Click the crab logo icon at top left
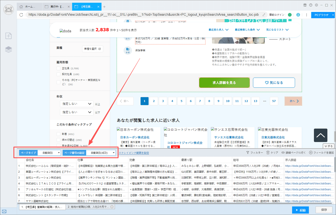The image size is (336, 215). (x=9, y=10)
